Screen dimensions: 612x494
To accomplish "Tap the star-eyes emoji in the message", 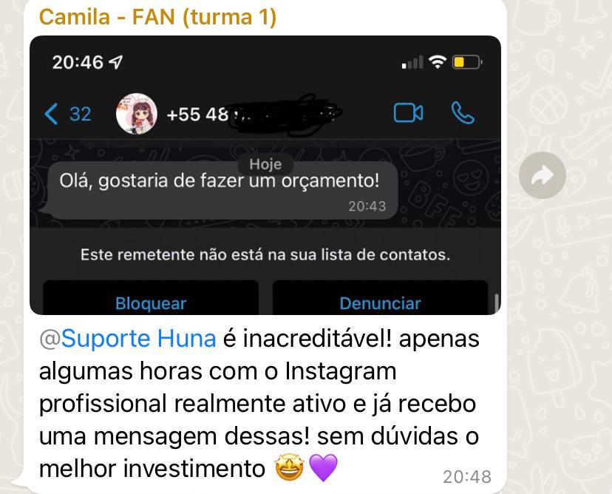I will coord(289,468).
